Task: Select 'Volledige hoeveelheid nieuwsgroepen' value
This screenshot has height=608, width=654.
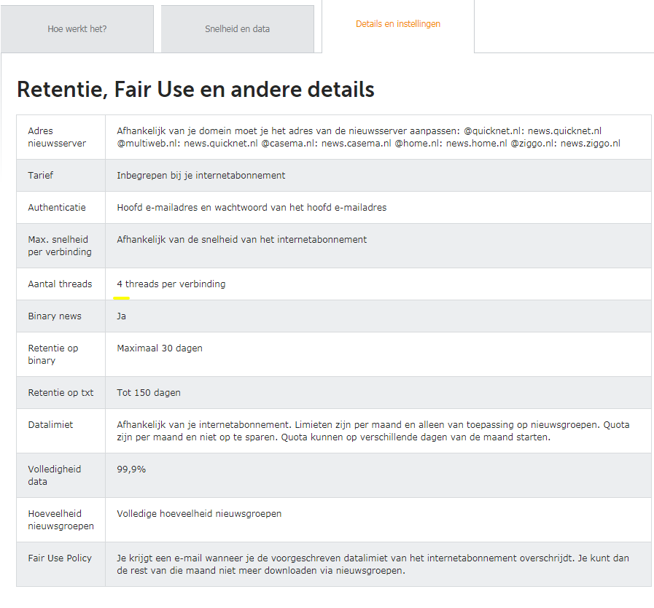Action: (x=199, y=514)
